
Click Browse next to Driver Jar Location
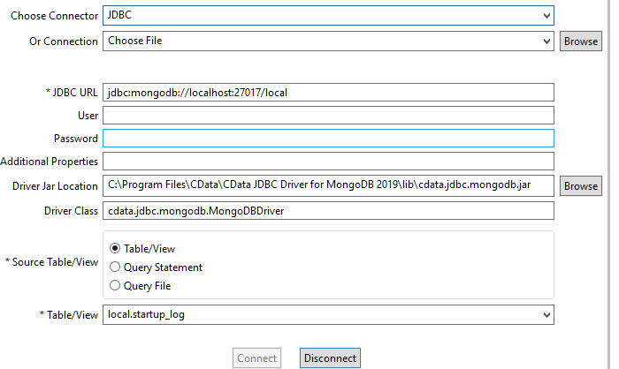(x=580, y=186)
